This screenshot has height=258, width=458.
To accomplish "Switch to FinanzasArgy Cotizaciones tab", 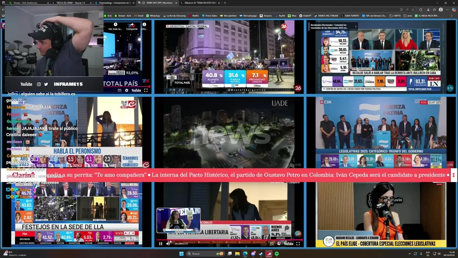I will 114,3.
